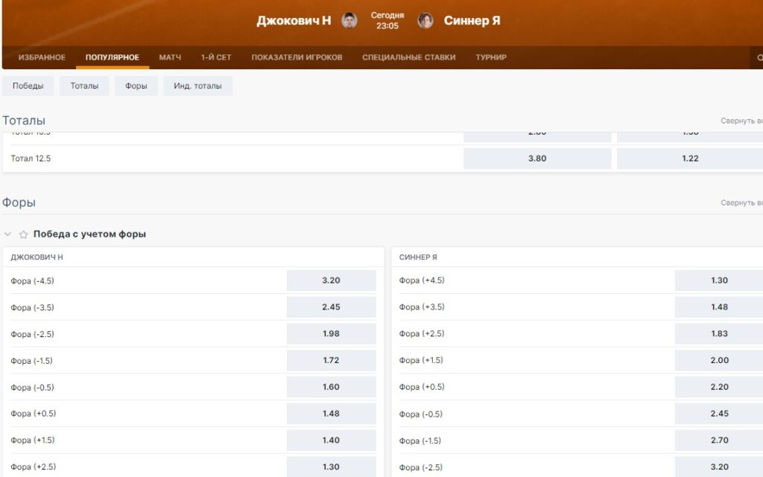Pick Sinner Фора (+2.5) odds 1.83
This screenshot has width=763, height=477.
pyautogui.click(x=719, y=333)
